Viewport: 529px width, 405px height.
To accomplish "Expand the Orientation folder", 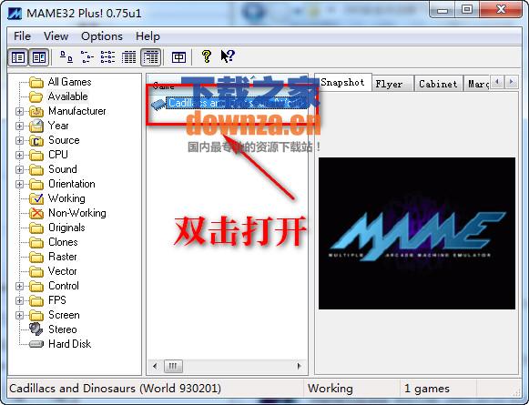I will click(x=19, y=184).
